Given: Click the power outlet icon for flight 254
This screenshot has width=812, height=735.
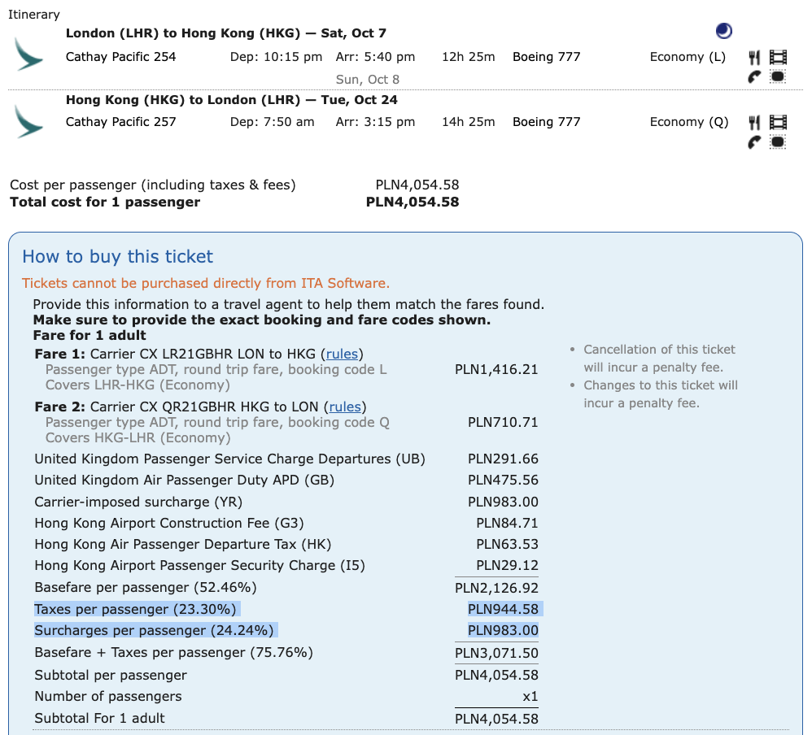Looking at the screenshot, I should (777, 77).
